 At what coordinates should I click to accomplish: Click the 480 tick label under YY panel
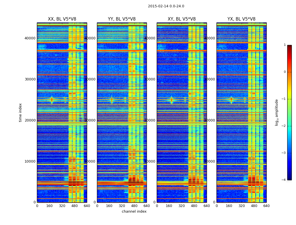(x=134, y=206)
